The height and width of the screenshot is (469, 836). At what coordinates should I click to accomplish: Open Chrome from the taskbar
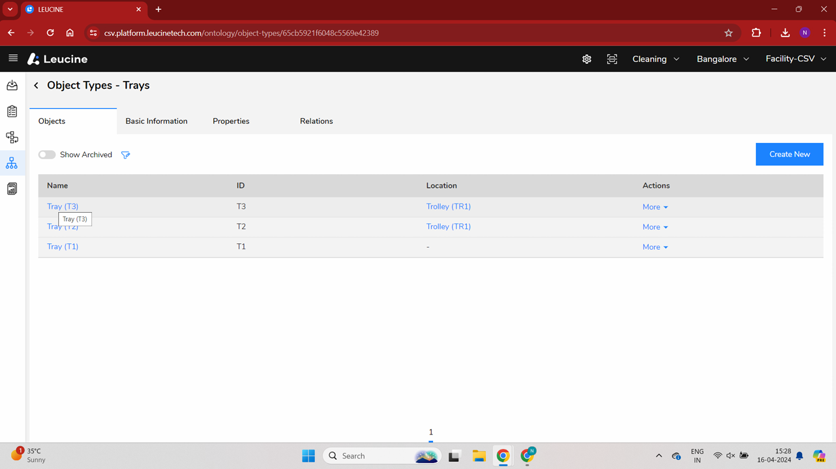[x=503, y=456]
